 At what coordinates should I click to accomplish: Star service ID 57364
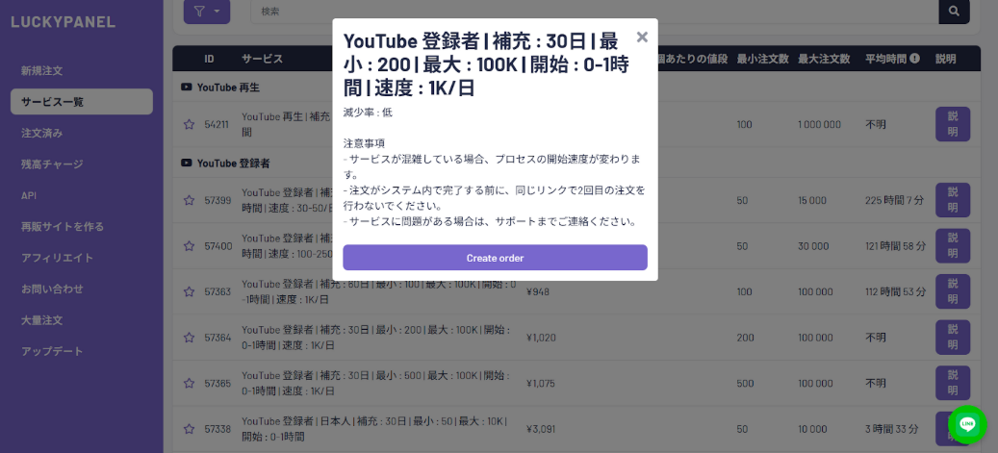[x=189, y=338]
